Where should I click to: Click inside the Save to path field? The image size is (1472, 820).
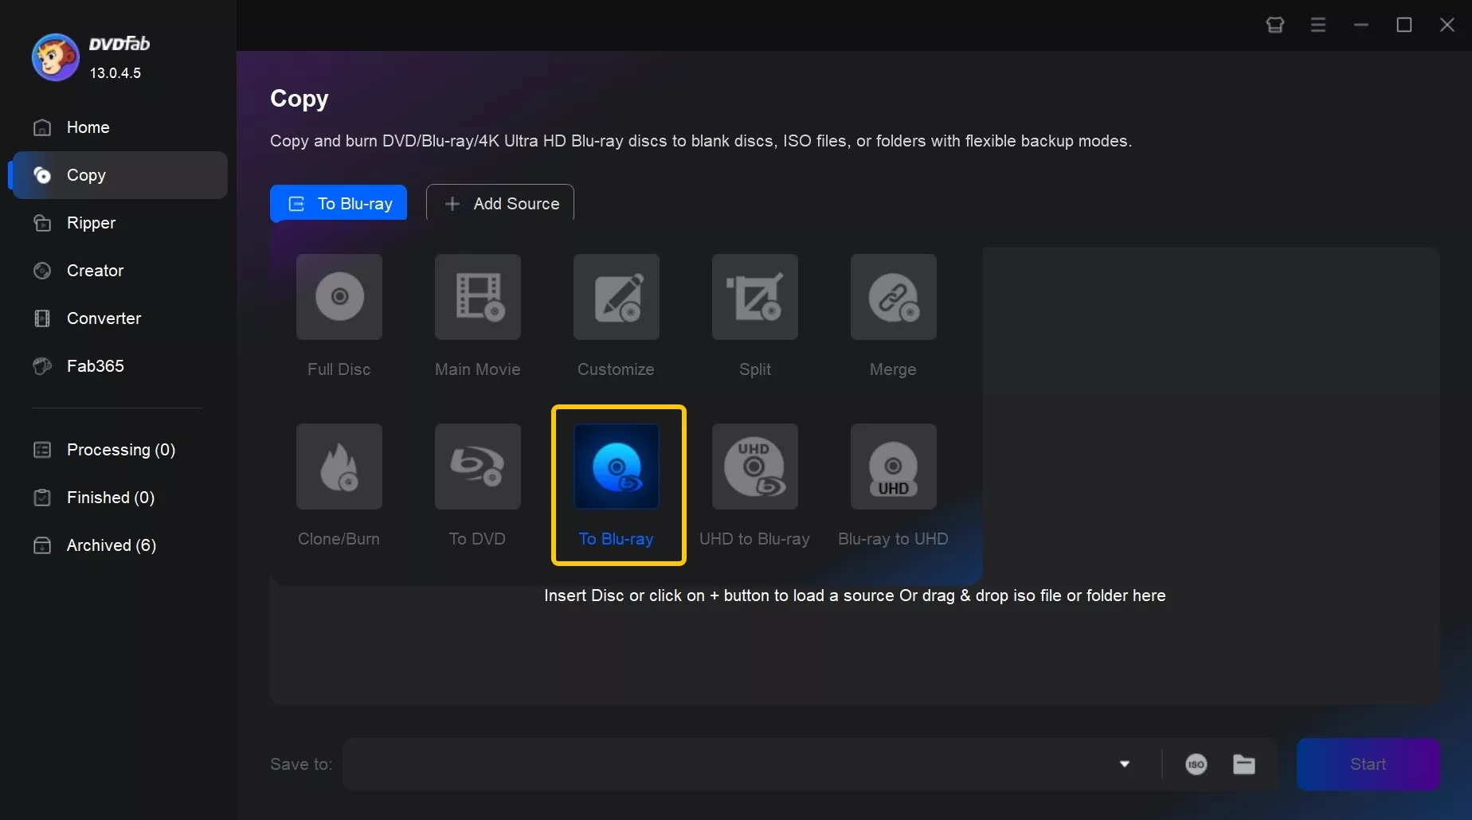click(x=717, y=763)
